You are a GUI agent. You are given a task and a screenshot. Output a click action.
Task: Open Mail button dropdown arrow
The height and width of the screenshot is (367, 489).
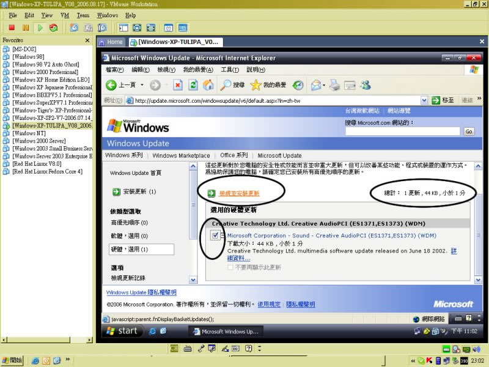pyautogui.click(x=324, y=85)
